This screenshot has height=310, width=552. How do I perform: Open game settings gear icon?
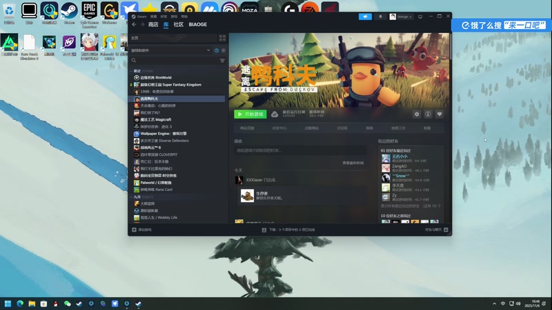(x=417, y=114)
